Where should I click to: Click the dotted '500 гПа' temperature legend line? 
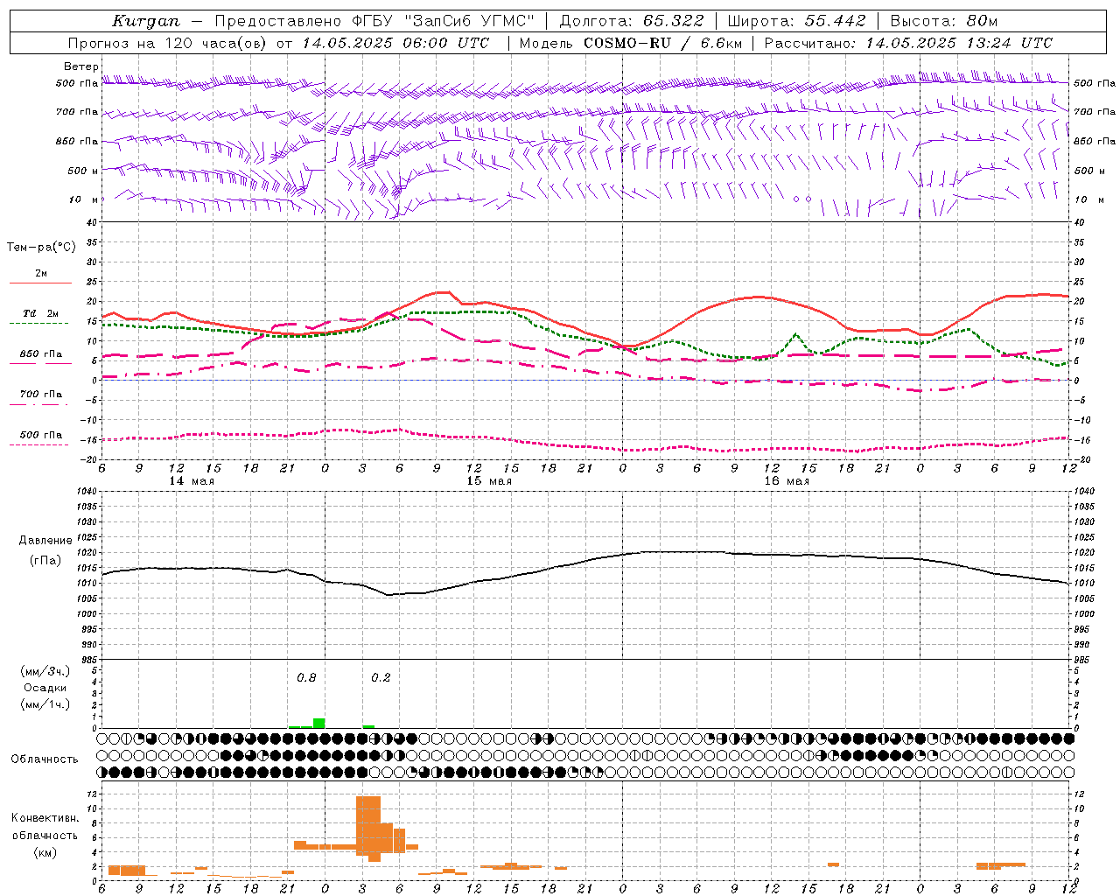tap(38, 444)
